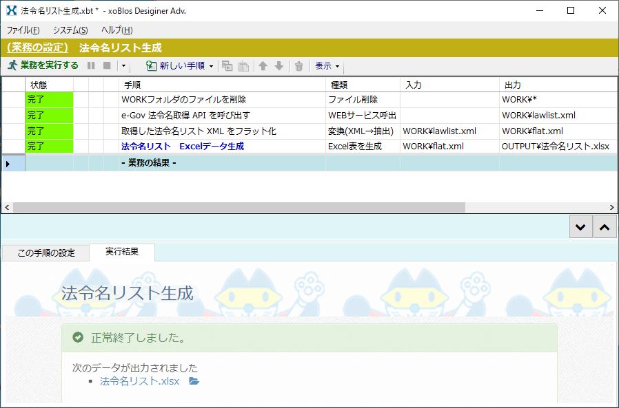Pause the running workflow
The width and height of the screenshot is (619, 408).
point(91,66)
